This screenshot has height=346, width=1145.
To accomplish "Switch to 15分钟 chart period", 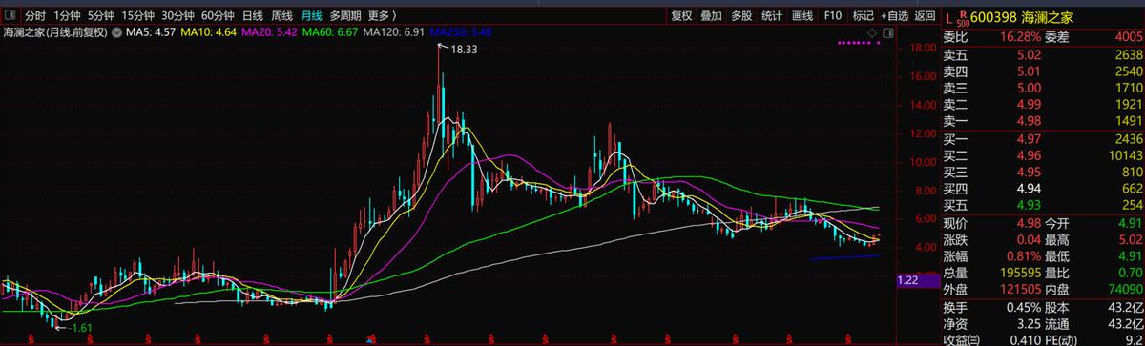I will (138, 15).
